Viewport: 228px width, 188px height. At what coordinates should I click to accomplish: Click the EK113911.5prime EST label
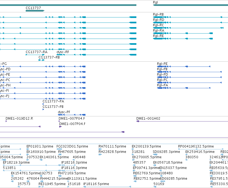(x=82, y=179)
